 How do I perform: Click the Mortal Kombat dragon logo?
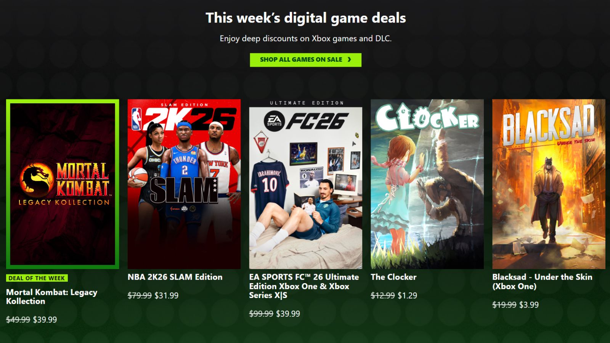point(36,180)
